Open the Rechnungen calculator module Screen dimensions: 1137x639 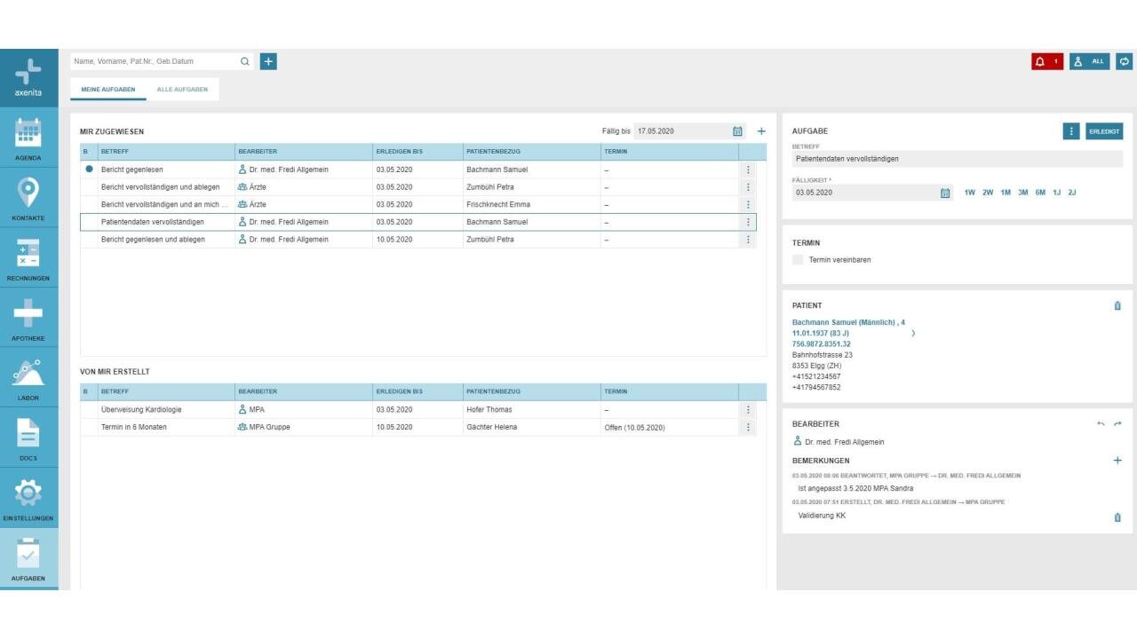click(28, 258)
